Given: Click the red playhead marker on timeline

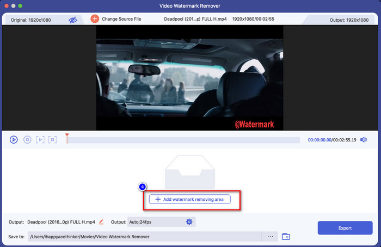Looking at the screenshot, I should click(x=67, y=138).
